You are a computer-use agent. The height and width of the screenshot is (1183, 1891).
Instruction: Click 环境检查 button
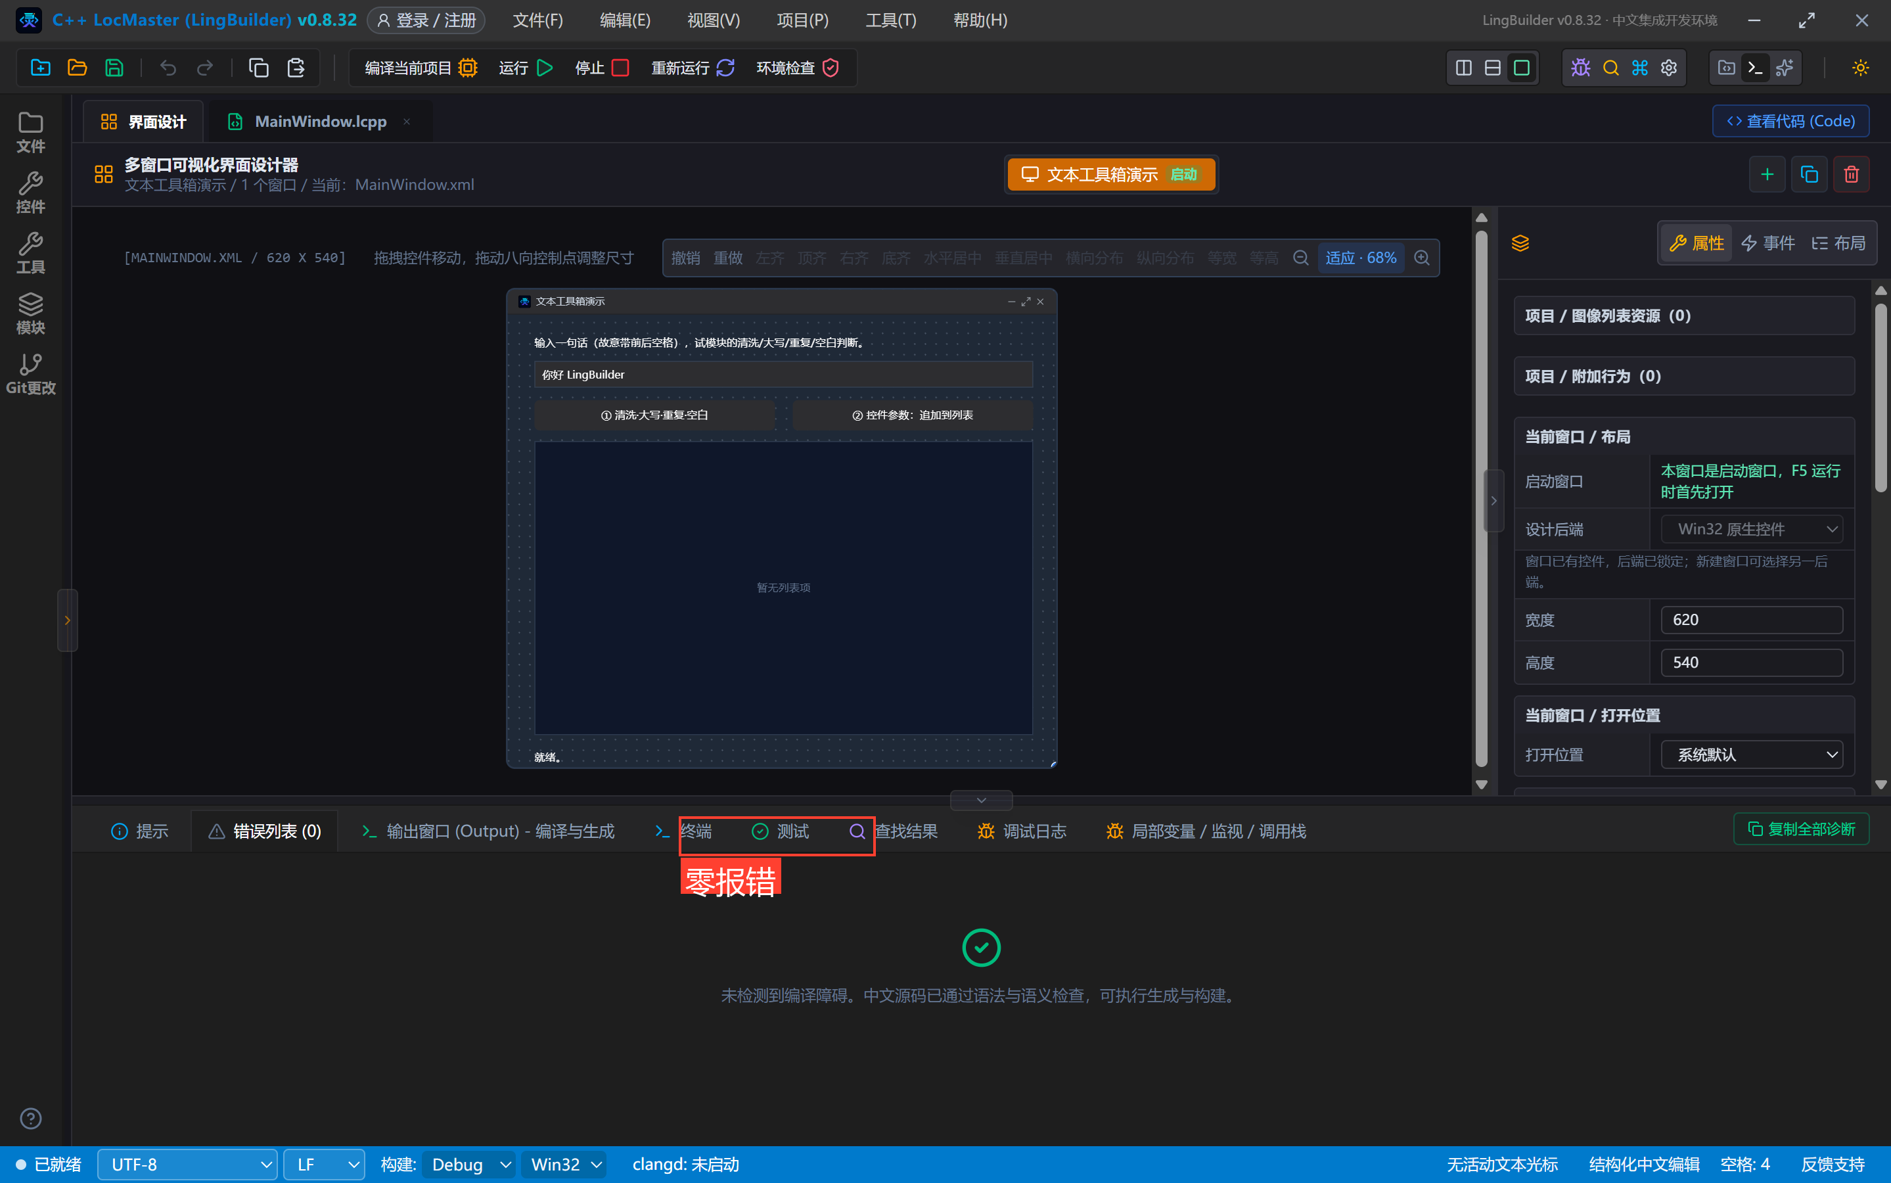tap(798, 67)
